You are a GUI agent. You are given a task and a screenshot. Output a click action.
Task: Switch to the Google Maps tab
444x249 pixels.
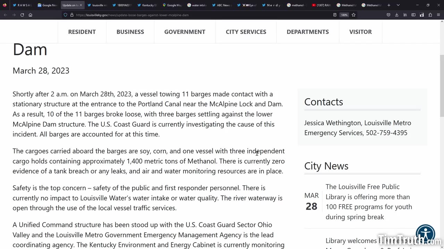(172, 5)
